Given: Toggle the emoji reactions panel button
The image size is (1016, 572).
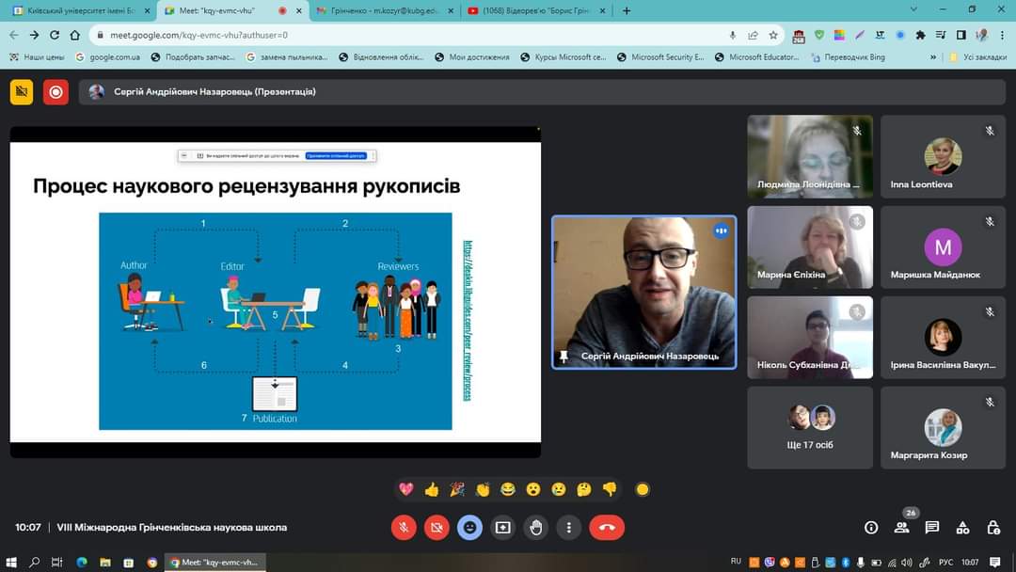Looking at the screenshot, I should click(x=469, y=528).
